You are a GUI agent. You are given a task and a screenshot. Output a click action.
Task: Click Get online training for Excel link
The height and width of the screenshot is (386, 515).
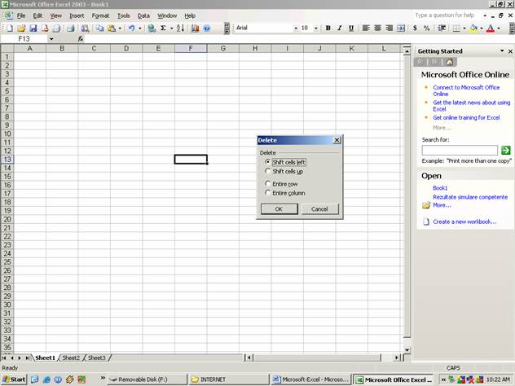[466, 117]
